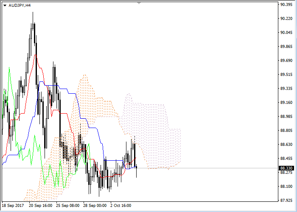The height and width of the screenshot is (212, 297).
Task: Click the 25 Sep 08:00 time label
Action: tap(68, 206)
